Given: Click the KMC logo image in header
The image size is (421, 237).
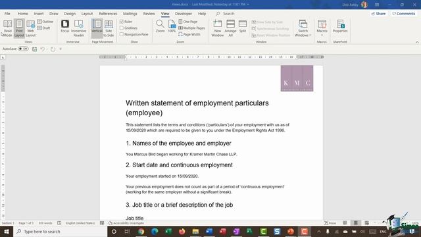Looking at the screenshot, I should 297,78.
